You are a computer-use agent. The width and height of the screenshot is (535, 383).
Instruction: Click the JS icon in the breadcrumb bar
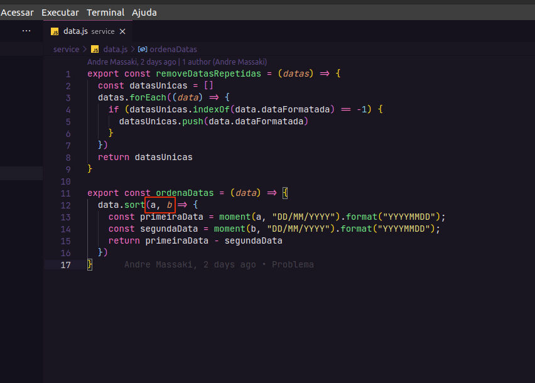(95, 50)
